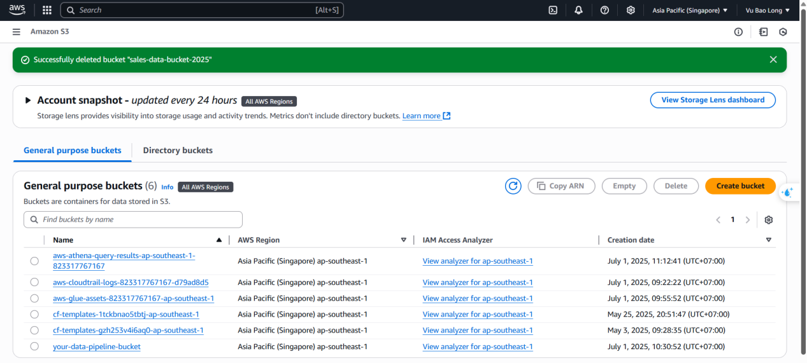Image resolution: width=807 pixels, height=363 pixels.
Task: Open the info panel icon below top bar
Action: (x=738, y=32)
